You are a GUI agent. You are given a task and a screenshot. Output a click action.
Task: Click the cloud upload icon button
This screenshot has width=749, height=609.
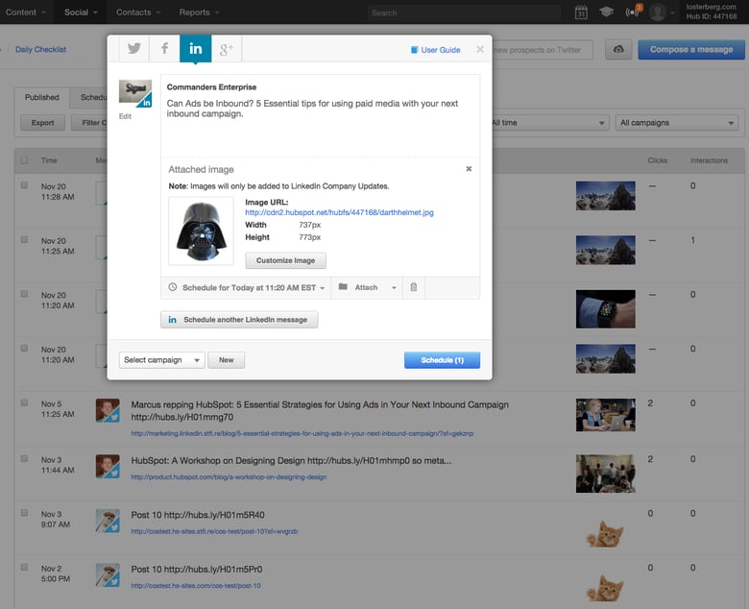[618, 49]
